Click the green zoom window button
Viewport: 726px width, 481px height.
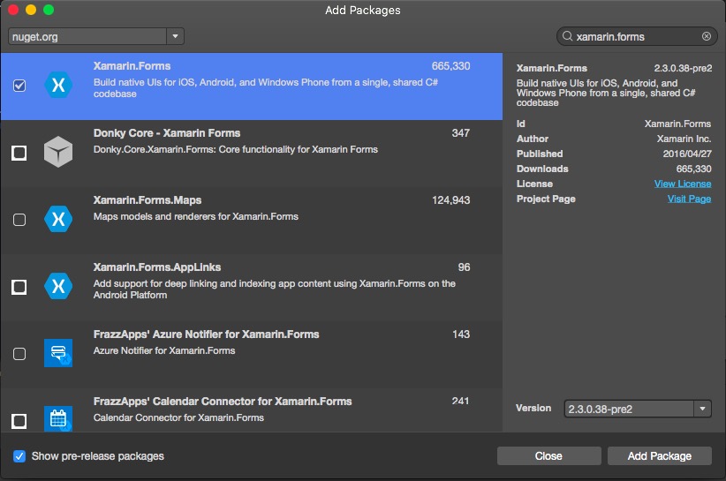[49, 10]
